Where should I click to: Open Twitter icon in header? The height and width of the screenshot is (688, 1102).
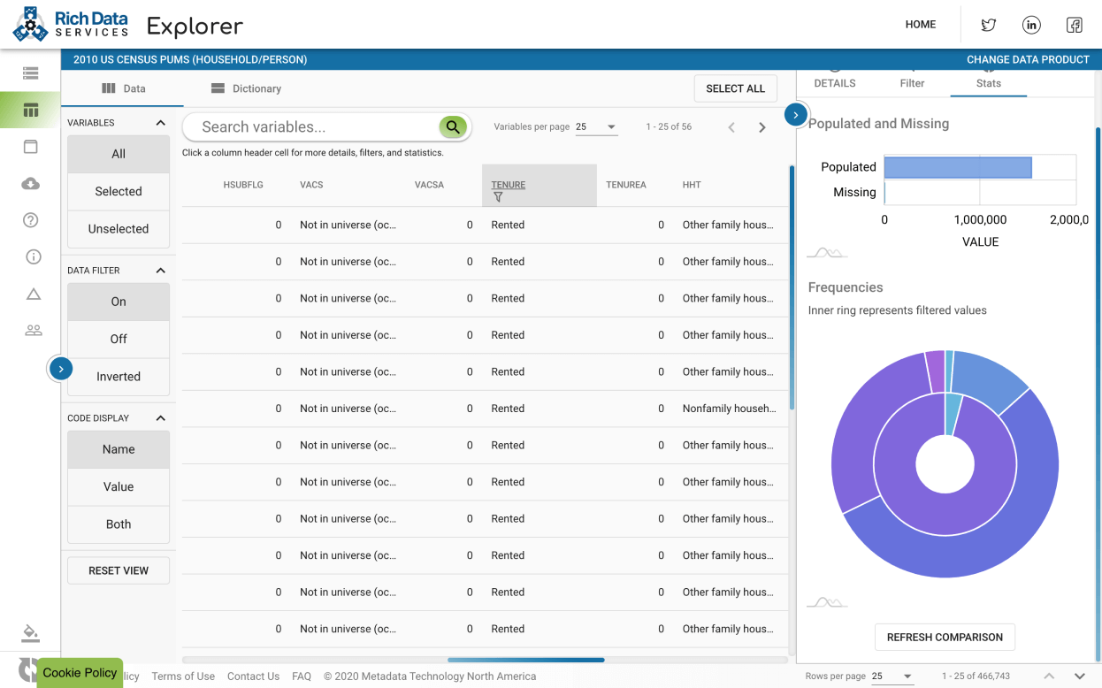(989, 25)
